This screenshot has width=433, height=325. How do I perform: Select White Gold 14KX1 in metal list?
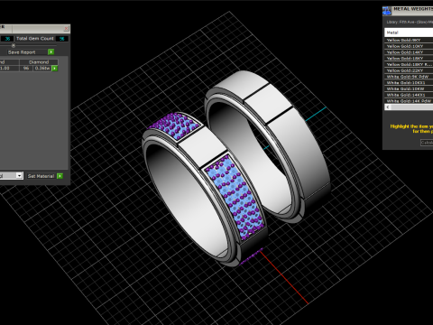pyautogui.click(x=409, y=95)
